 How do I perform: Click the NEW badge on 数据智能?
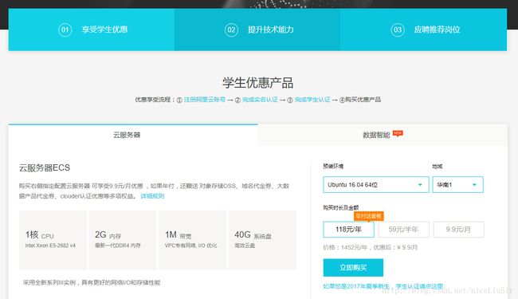coord(398,133)
